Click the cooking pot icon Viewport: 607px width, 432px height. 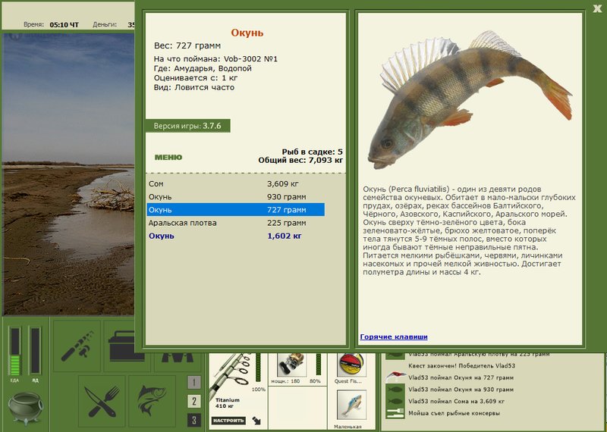26,408
